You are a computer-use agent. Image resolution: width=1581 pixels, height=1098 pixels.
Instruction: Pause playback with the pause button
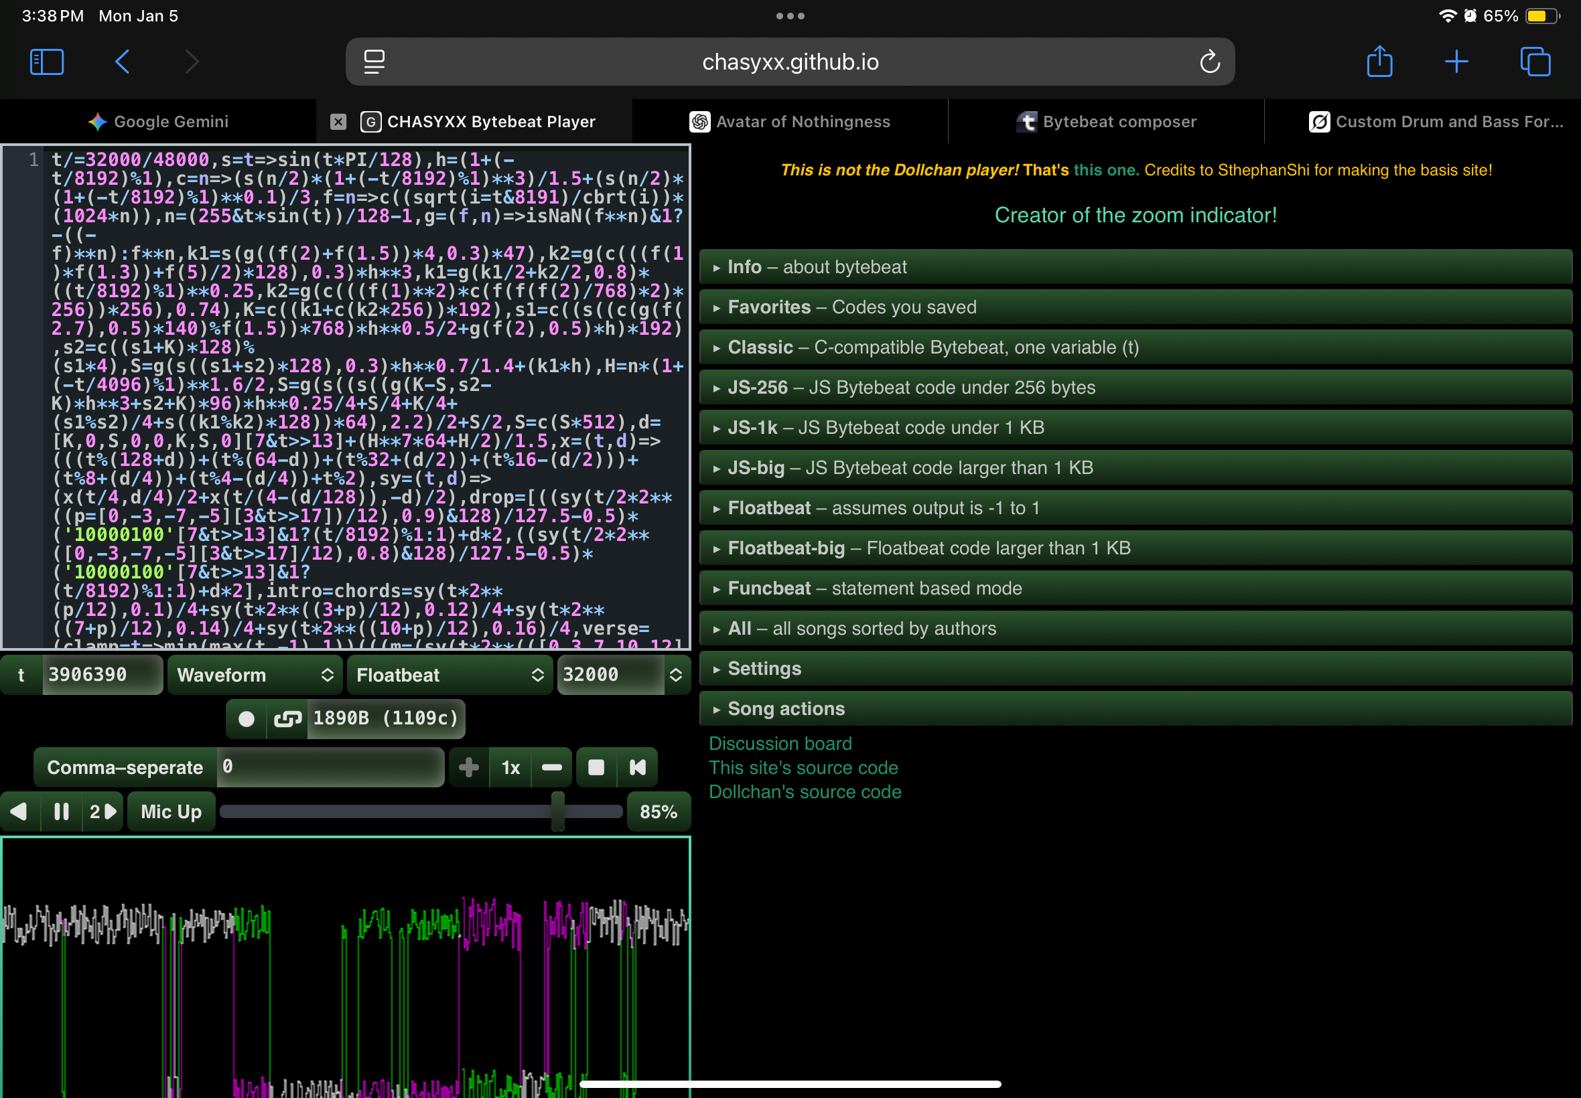pos(61,812)
